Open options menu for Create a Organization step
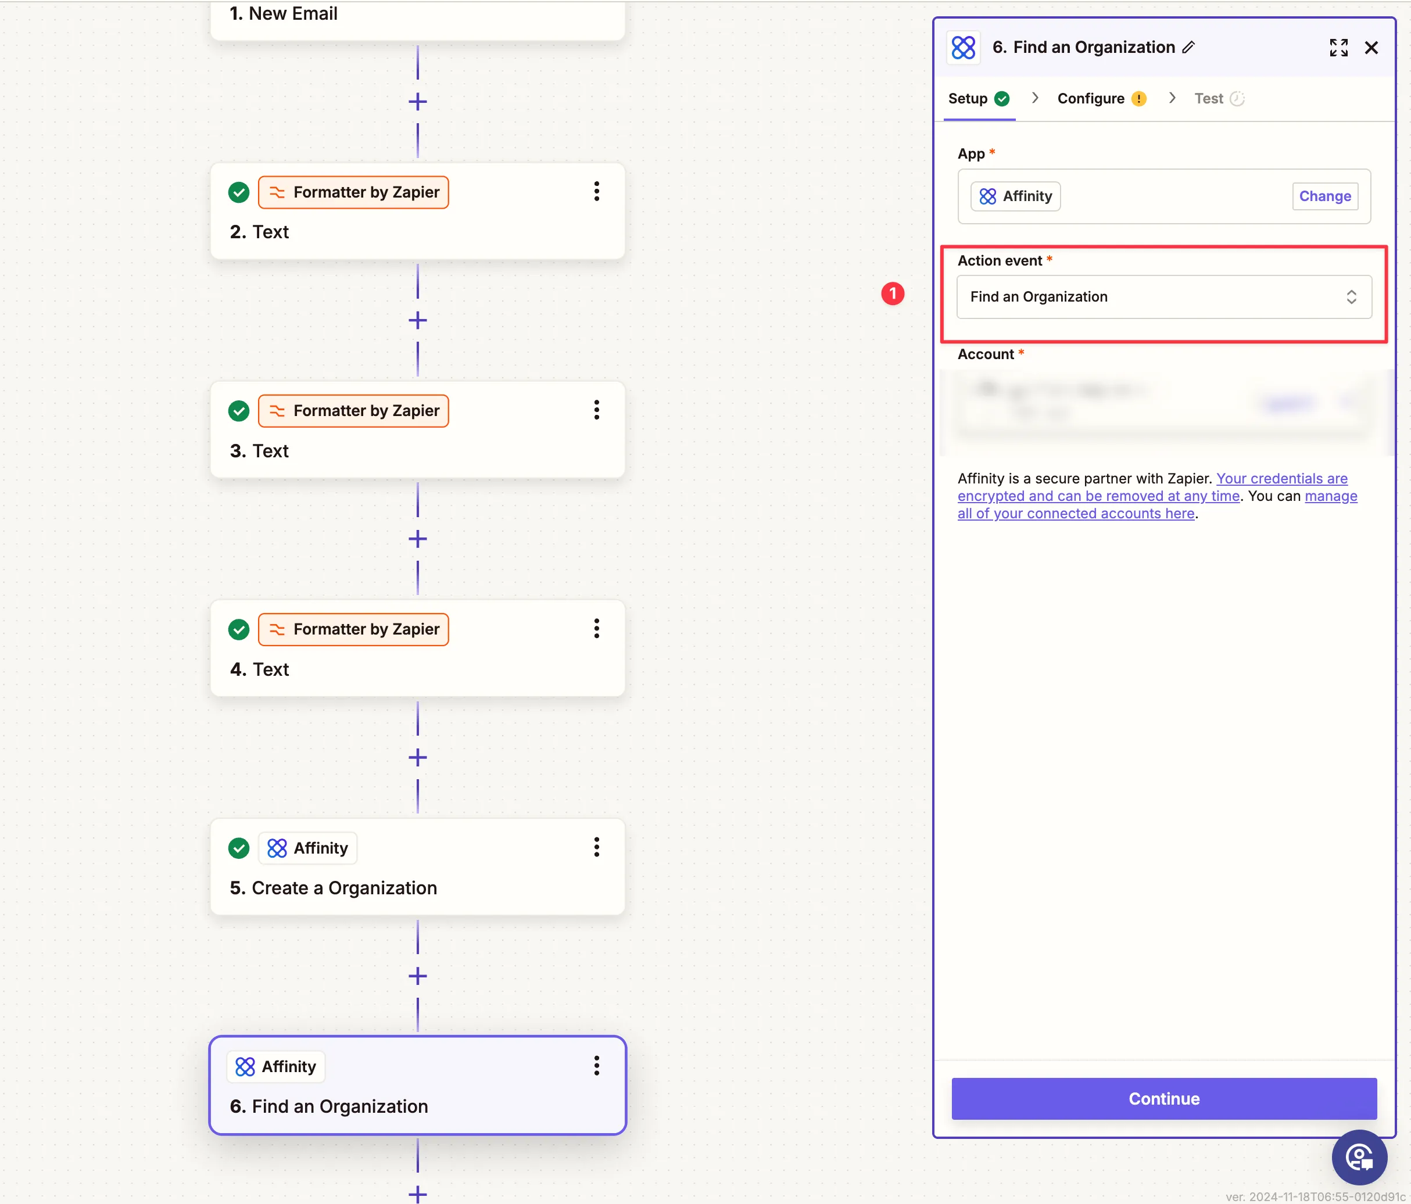This screenshot has width=1411, height=1204. [x=597, y=847]
